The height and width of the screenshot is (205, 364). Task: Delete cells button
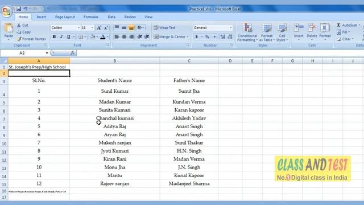tap(312, 31)
